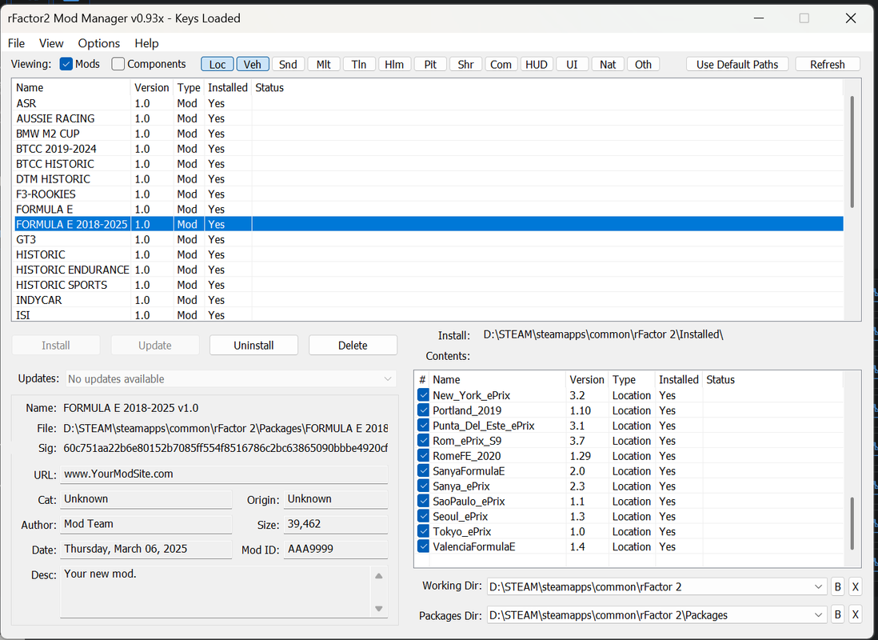
Task: Enable the Components viewing checkbox
Action: (x=118, y=64)
